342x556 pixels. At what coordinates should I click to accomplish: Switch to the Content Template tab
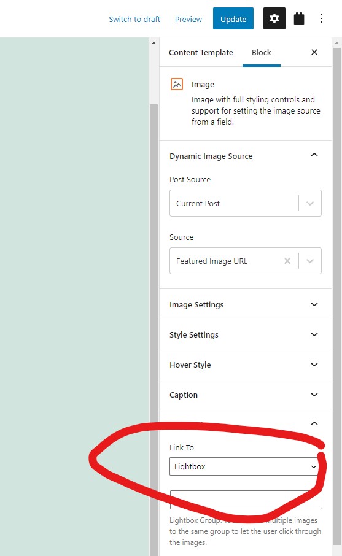tap(201, 53)
